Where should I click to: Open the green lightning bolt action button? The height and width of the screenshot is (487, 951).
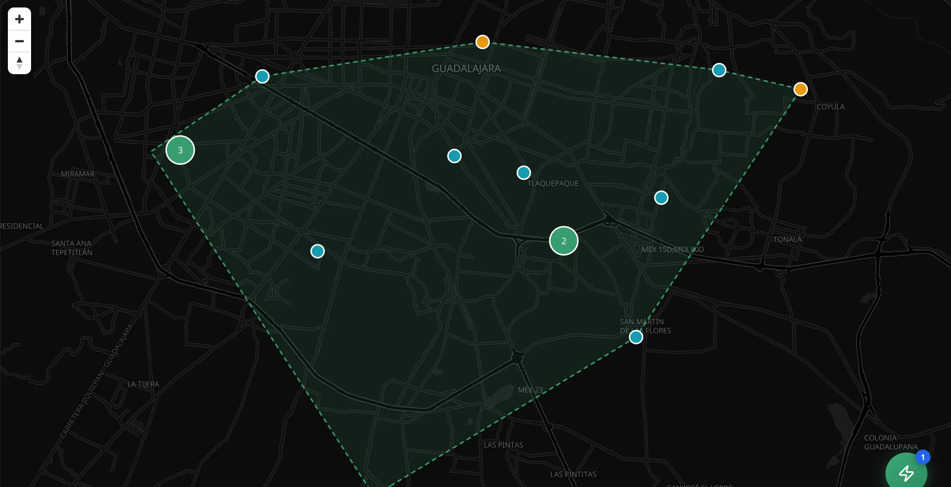906,473
